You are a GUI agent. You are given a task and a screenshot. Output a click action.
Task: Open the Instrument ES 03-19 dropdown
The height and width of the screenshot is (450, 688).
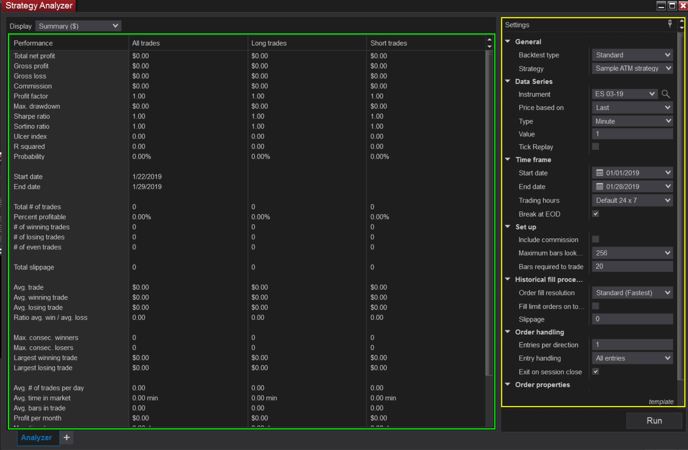point(625,94)
